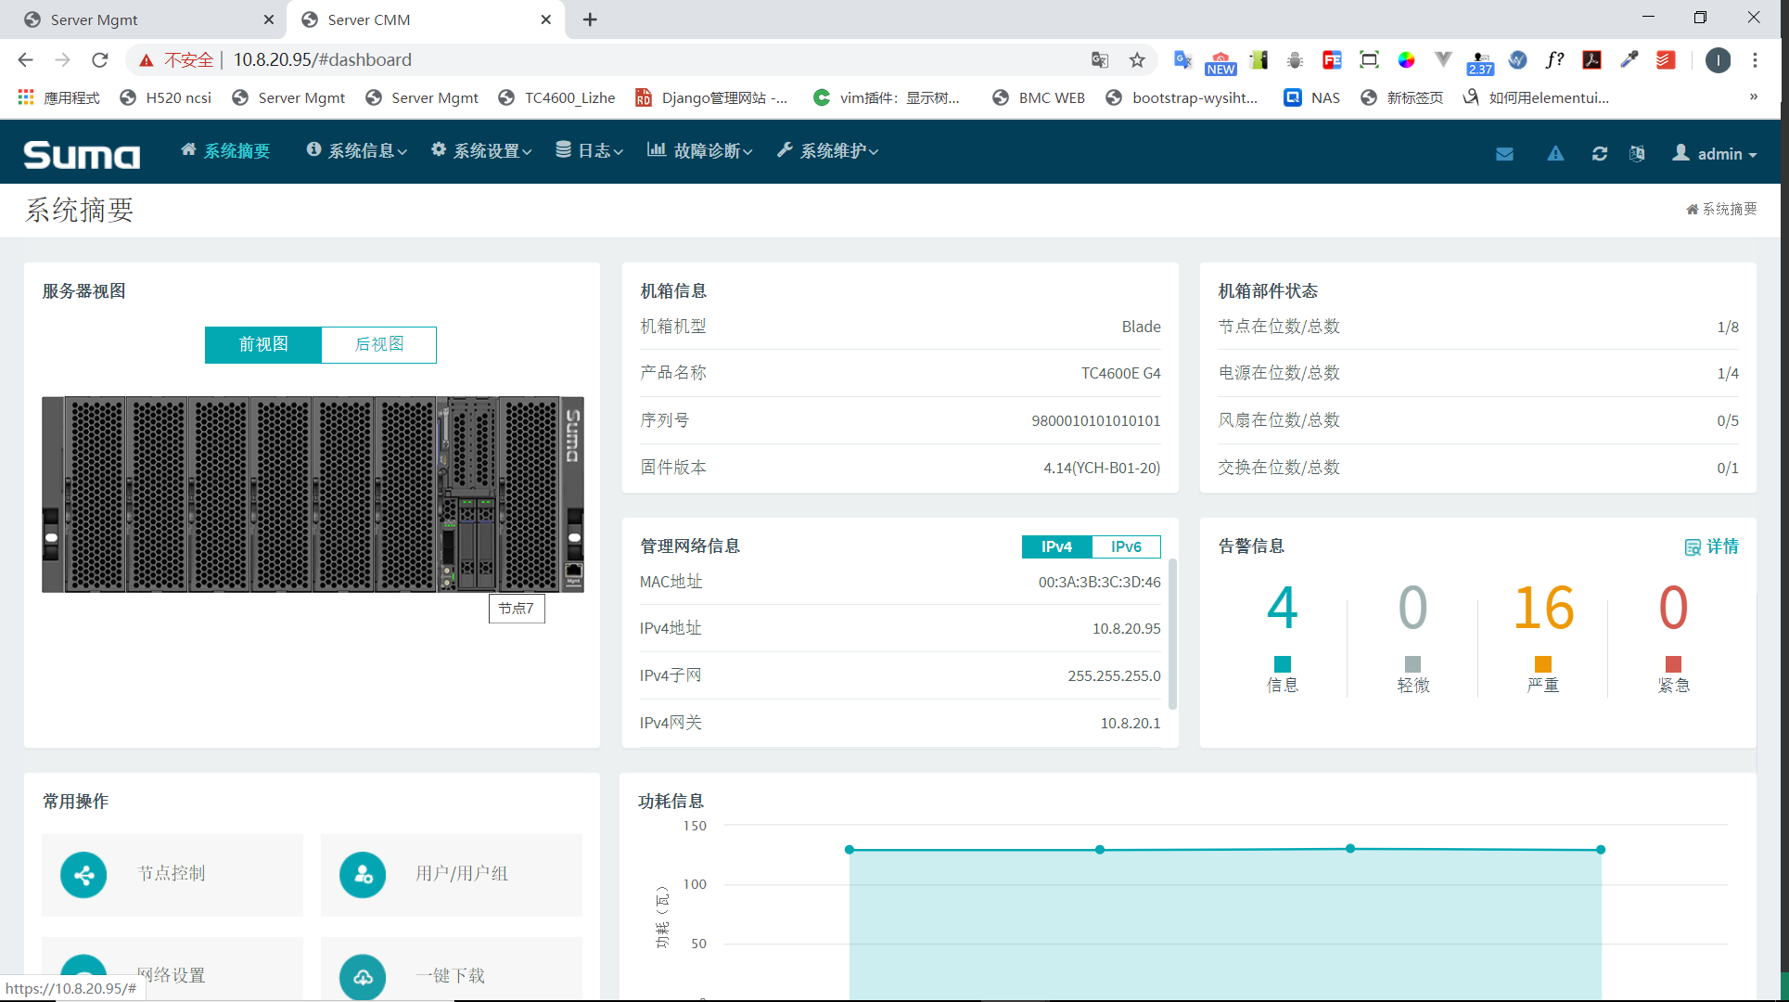Open a new browser tab with plus
The width and height of the screenshot is (1789, 1002).
590,19
